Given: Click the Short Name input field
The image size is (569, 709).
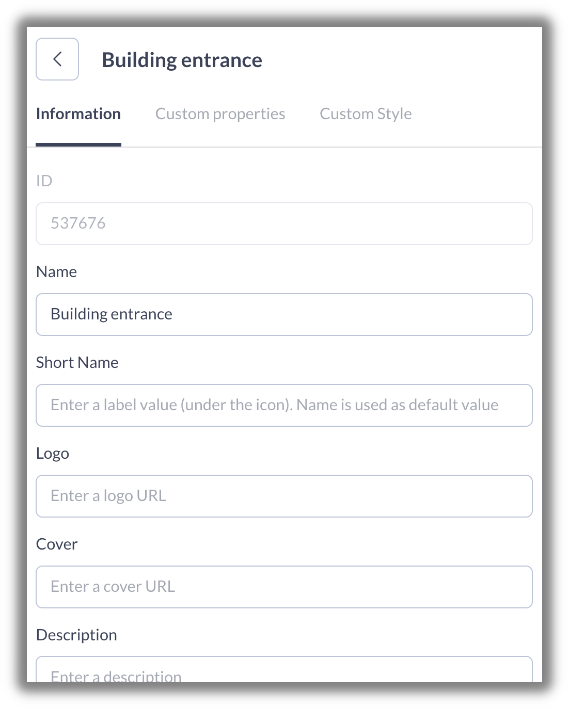Looking at the screenshot, I should coord(284,405).
